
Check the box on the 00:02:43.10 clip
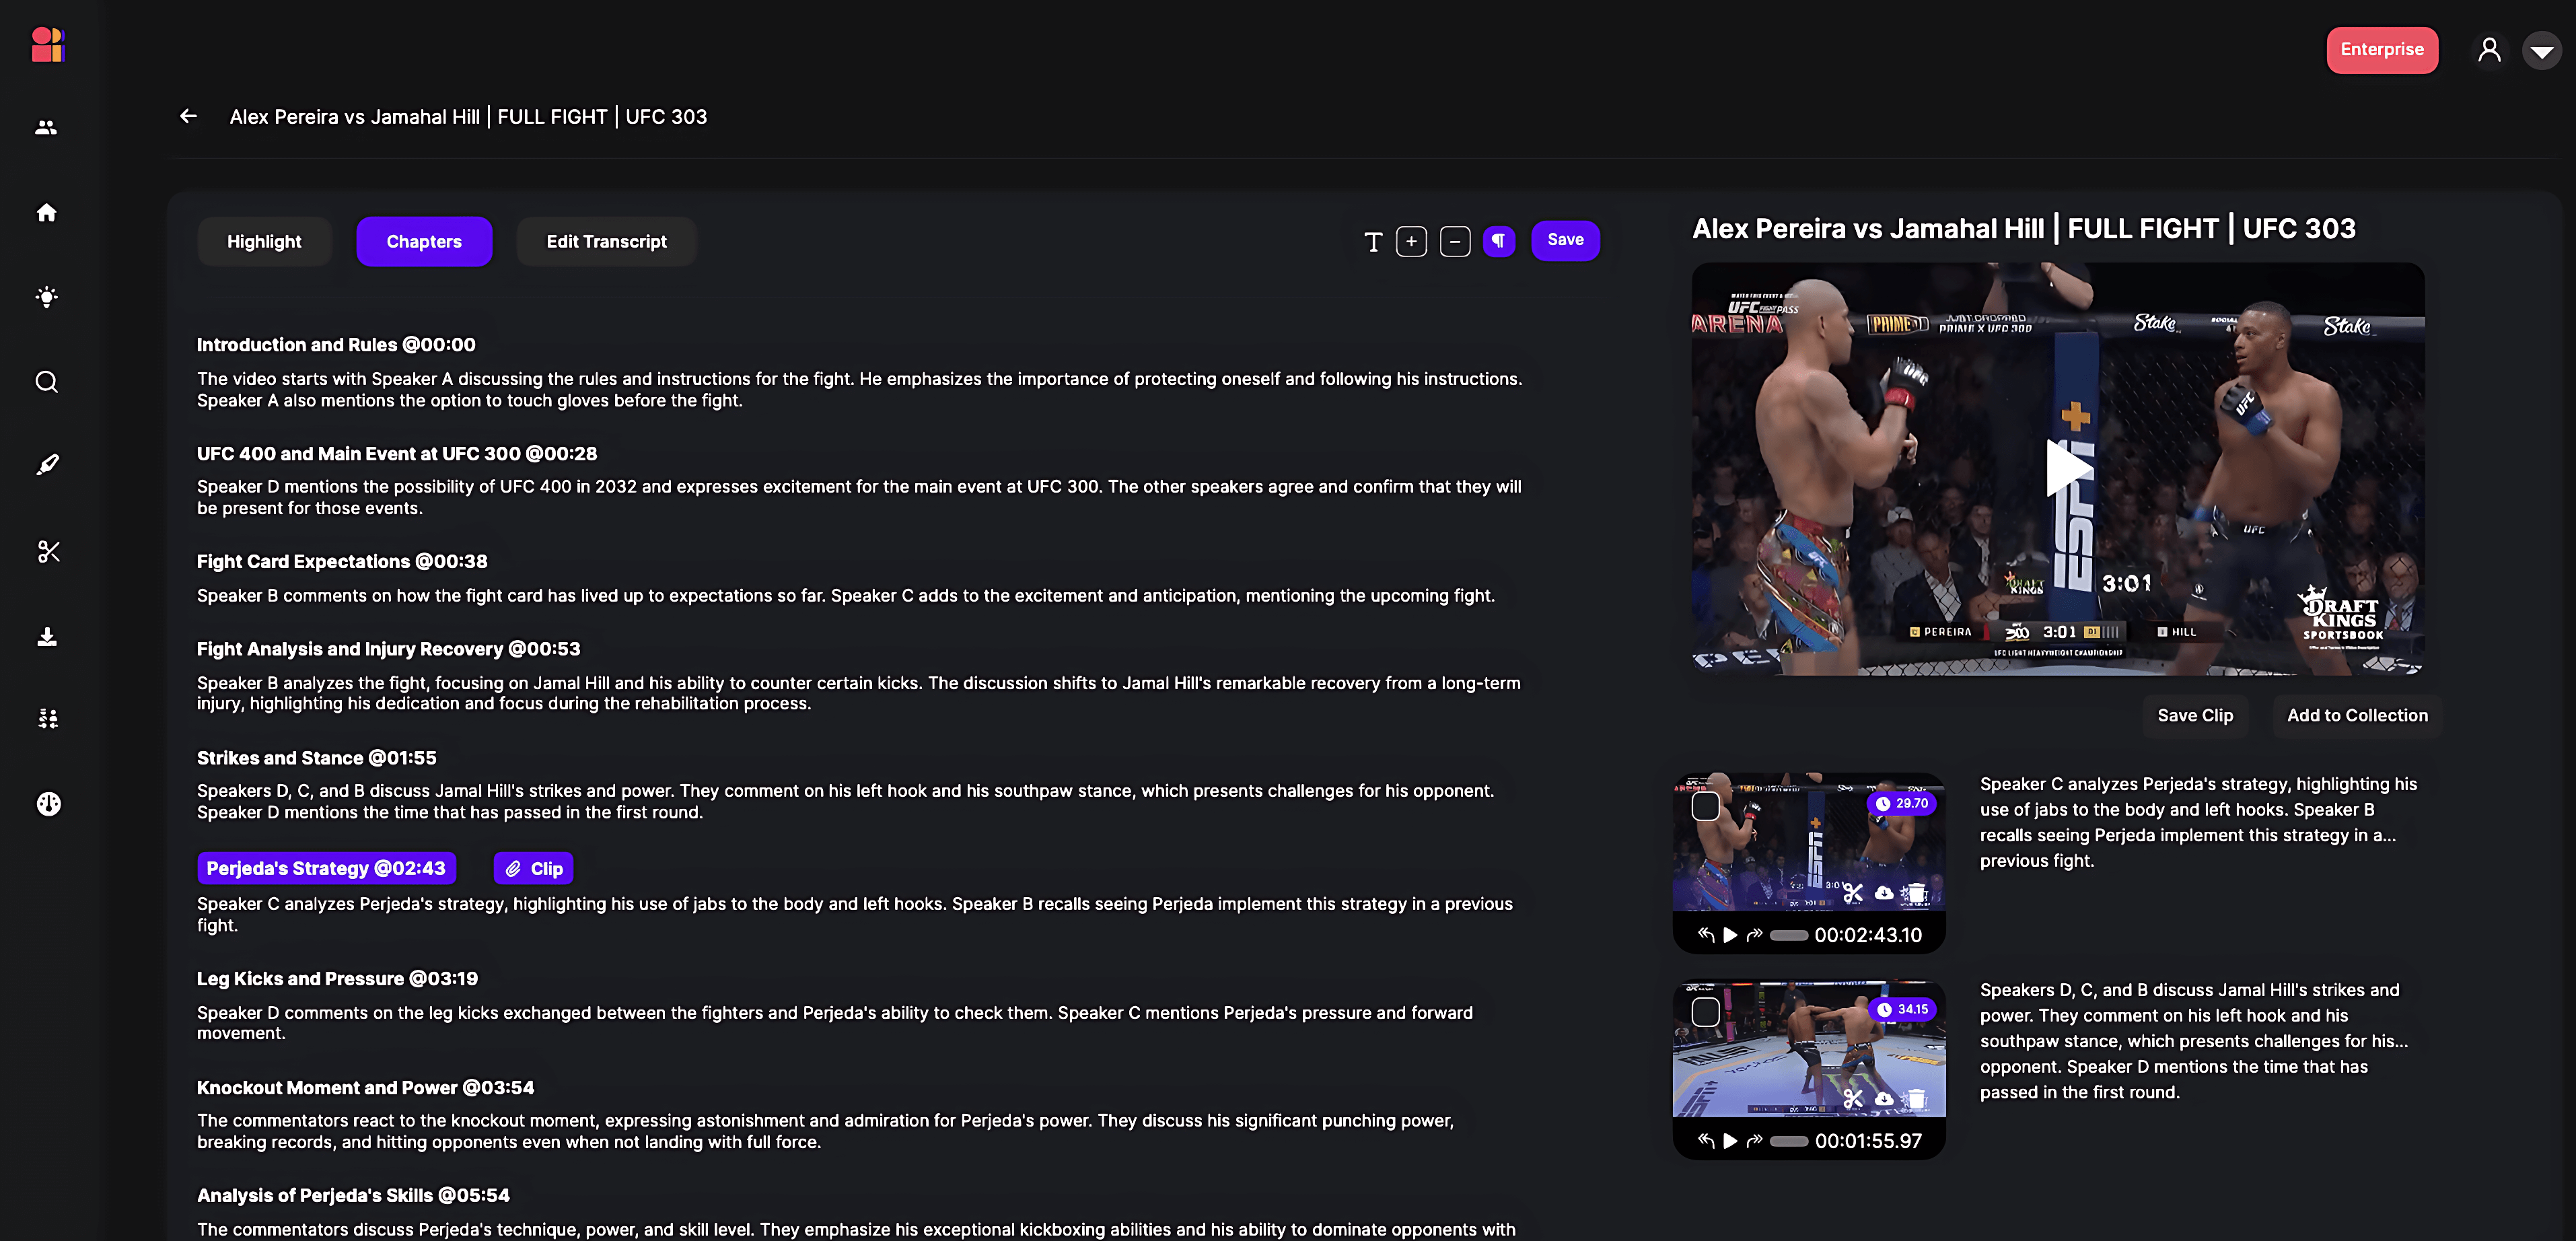click(x=1705, y=806)
